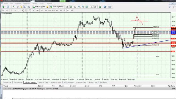Image resolution: width=176 pixels, height=99 pixels.
Task: Toggle the Navigator folder icon
Action: click(x=21, y=7)
